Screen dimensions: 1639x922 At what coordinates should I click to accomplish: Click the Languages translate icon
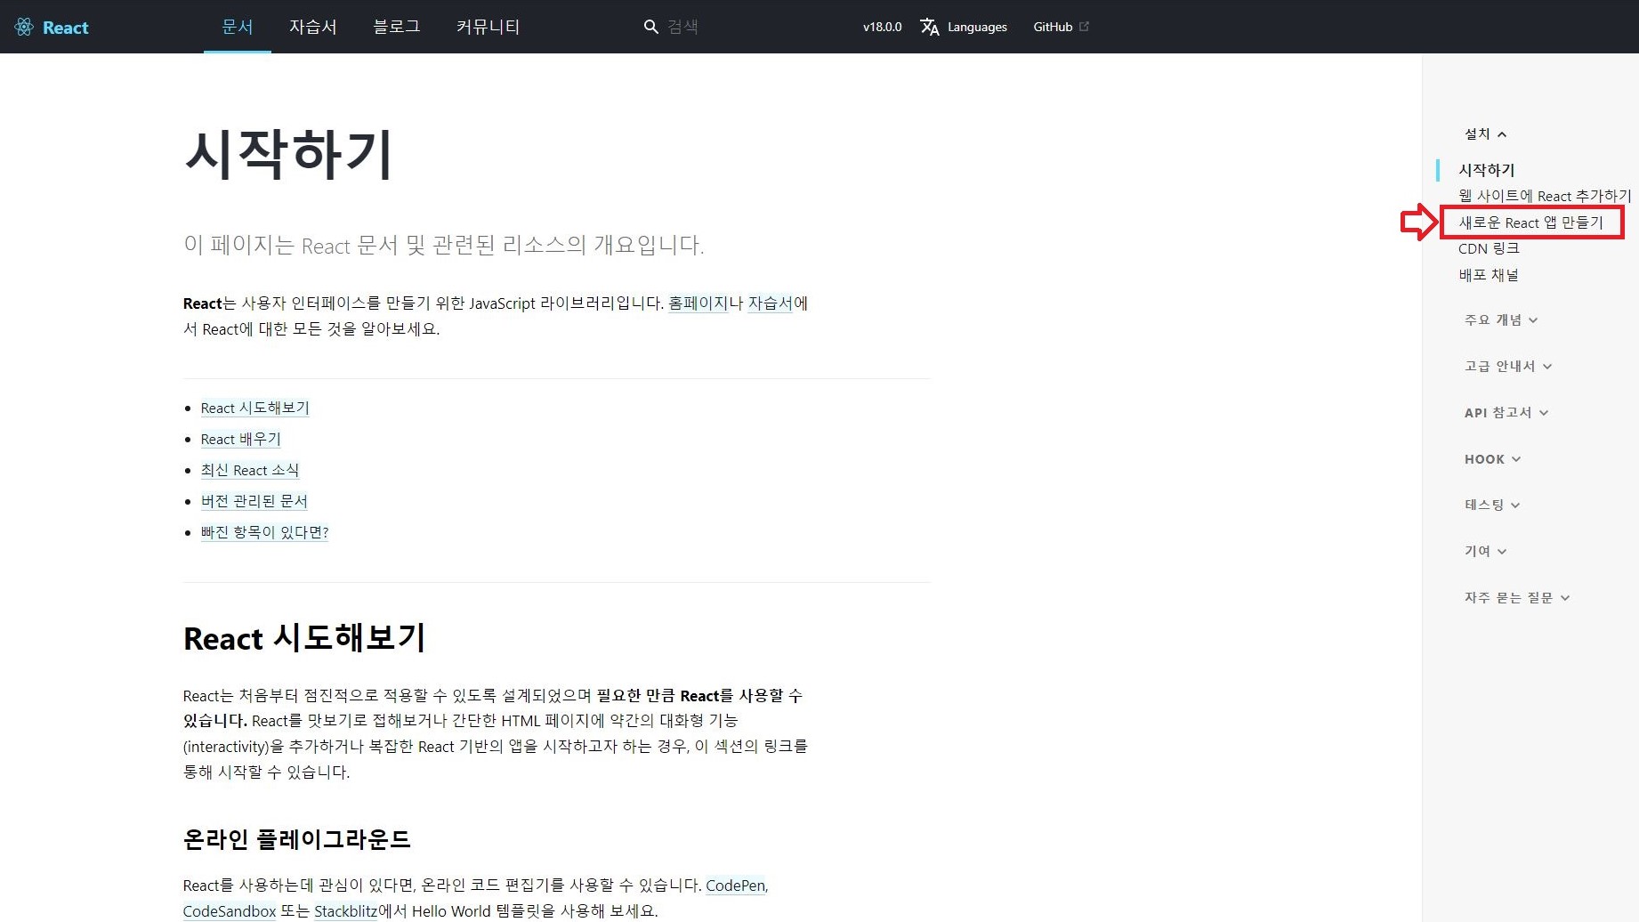coord(930,27)
